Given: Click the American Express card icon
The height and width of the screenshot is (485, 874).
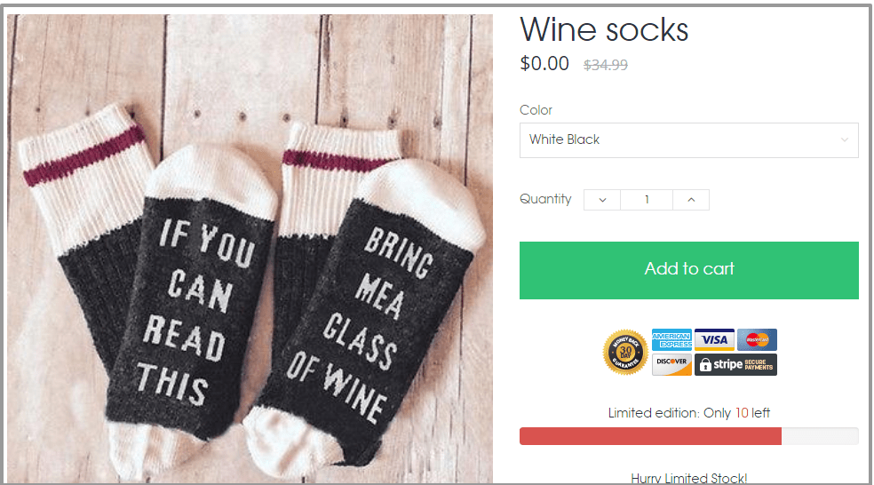Looking at the screenshot, I should (x=671, y=339).
